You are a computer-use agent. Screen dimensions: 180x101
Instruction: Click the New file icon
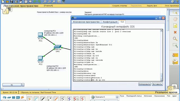point(3,1)
